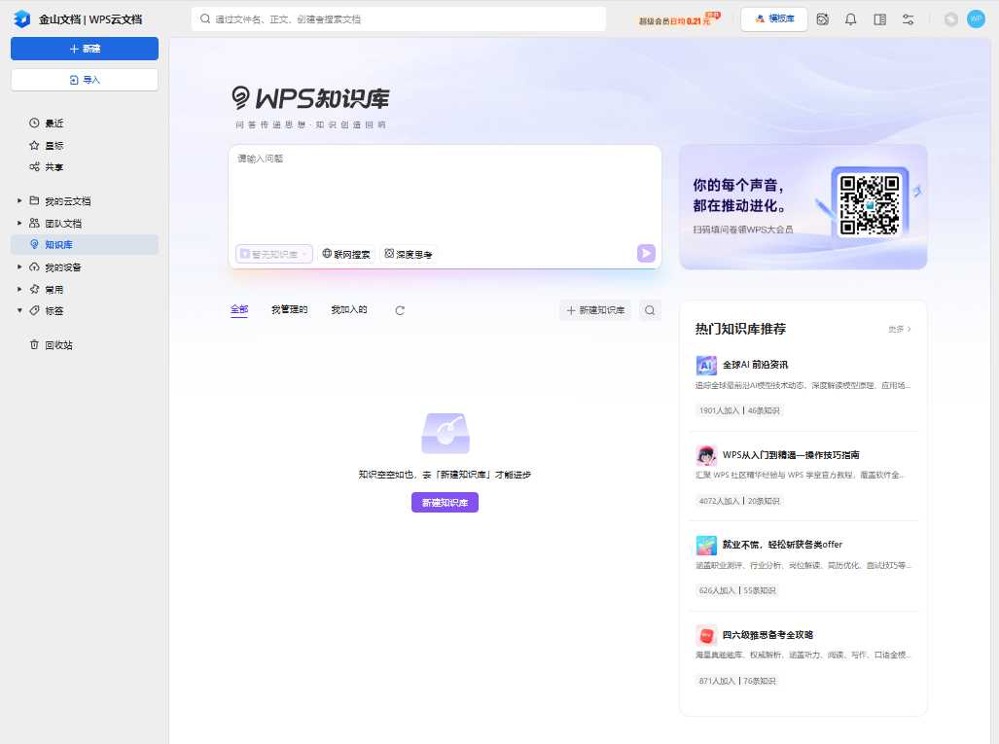Open the search magnifier near 新建知识库
The height and width of the screenshot is (744, 999).
point(649,309)
